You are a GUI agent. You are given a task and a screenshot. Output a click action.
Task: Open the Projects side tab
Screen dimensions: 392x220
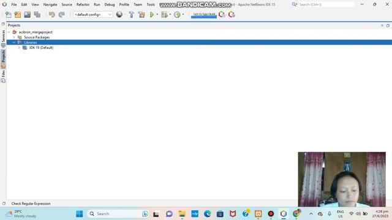tap(3, 59)
